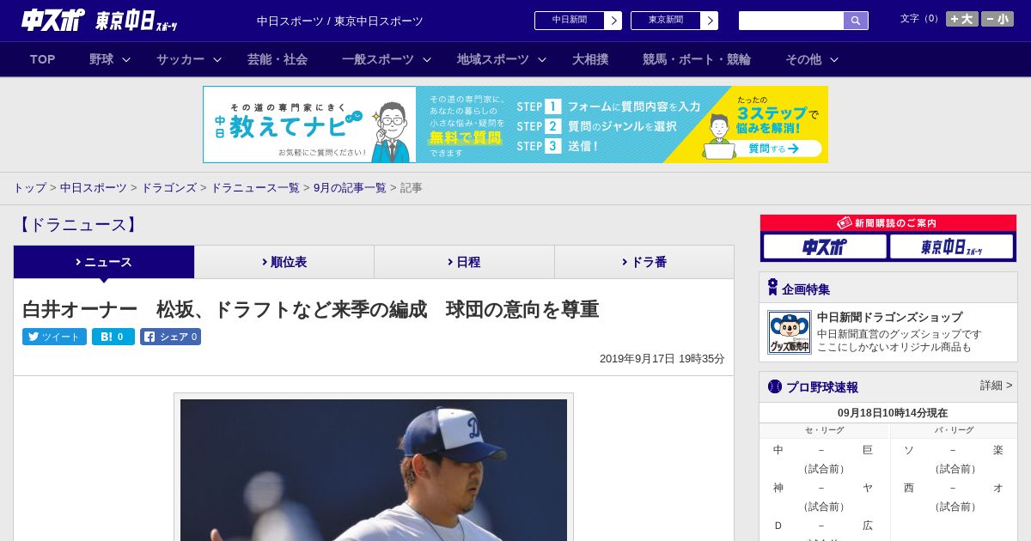Click the 【ドラニュース】 section heading

pos(76,225)
